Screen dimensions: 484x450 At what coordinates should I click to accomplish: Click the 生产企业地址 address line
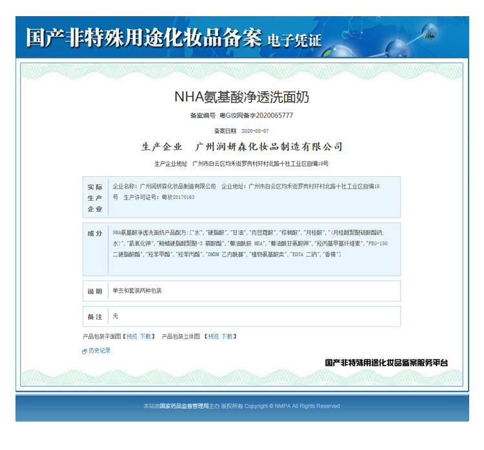(241, 164)
